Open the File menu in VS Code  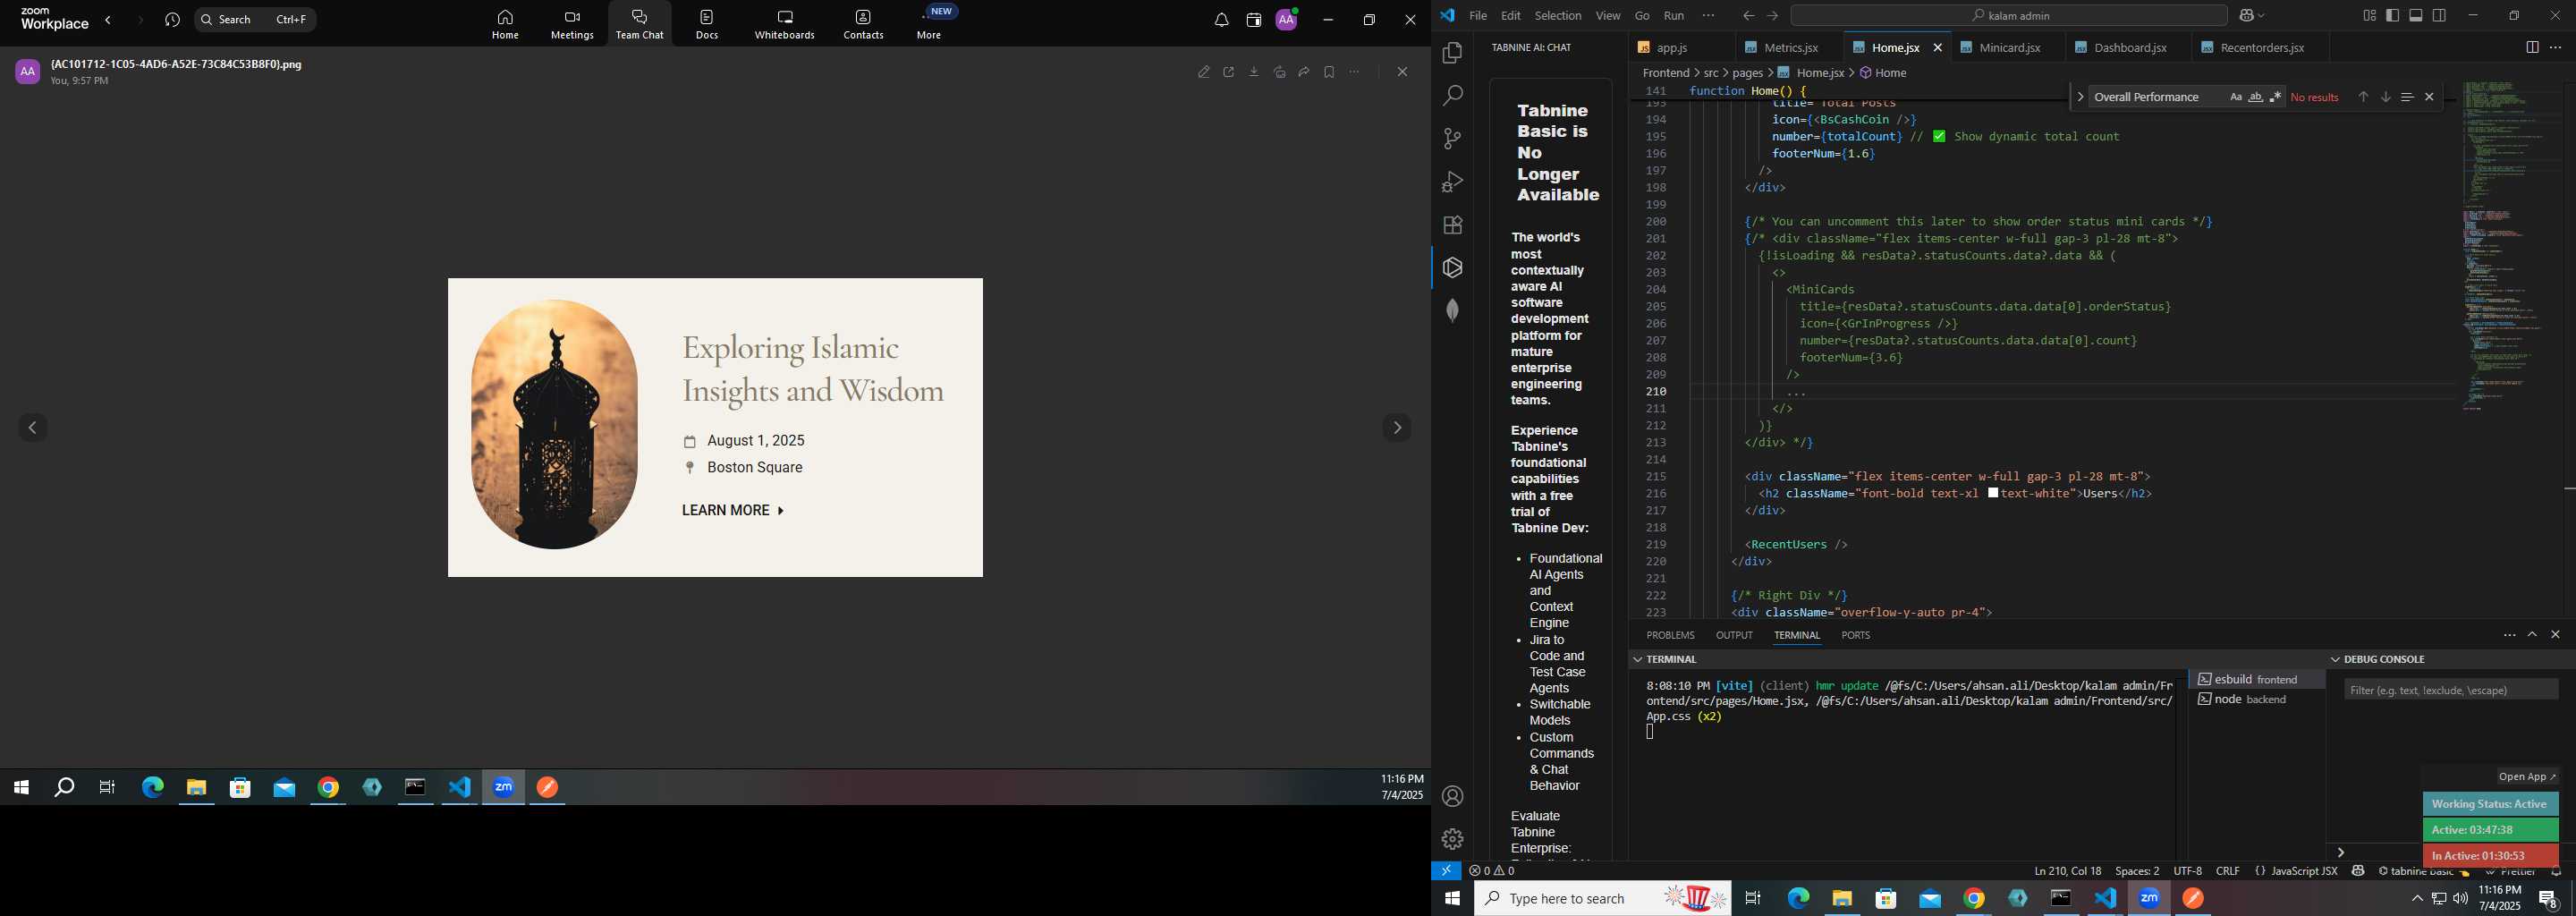pos(1478,16)
